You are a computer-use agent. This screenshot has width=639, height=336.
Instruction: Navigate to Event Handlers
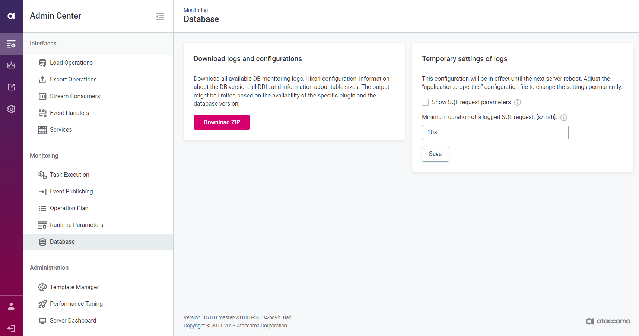[x=69, y=113]
